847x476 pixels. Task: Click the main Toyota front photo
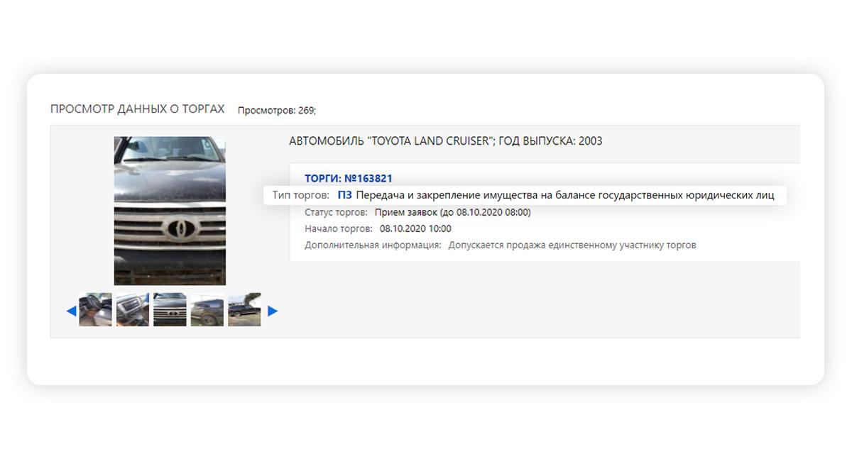tap(170, 211)
